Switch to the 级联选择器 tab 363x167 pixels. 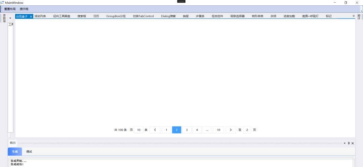[x=238, y=16]
